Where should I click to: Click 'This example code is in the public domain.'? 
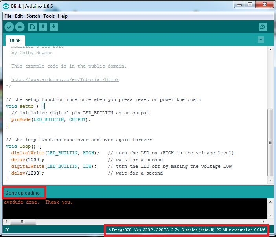point(69,66)
